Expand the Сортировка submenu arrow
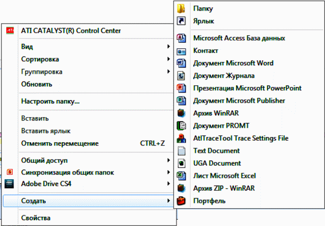325x226 pixels. (x=168, y=59)
